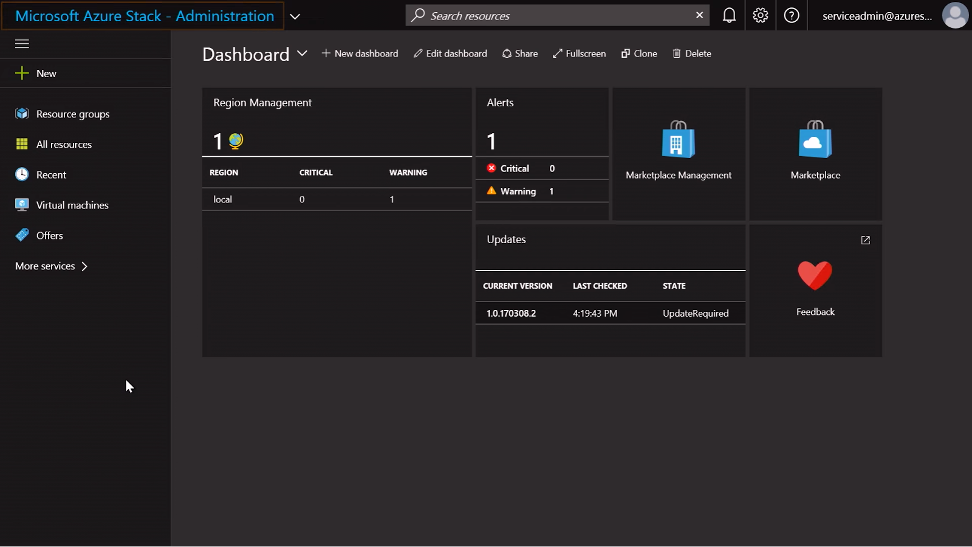Click the Edit dashboard pencil icon

418,53
